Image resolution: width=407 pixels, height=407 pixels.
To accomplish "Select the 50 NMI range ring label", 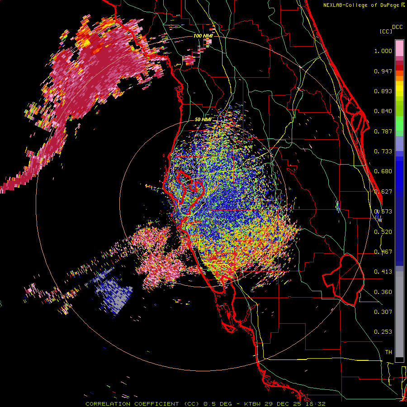I will pyautogui.click(x=203, y=120).
